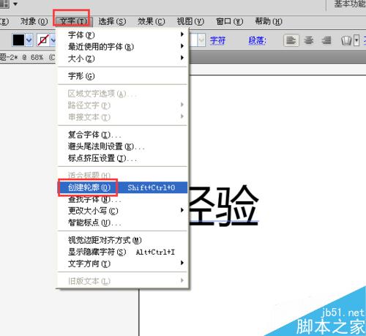Open arrange documents dropdown arrow

15,4
